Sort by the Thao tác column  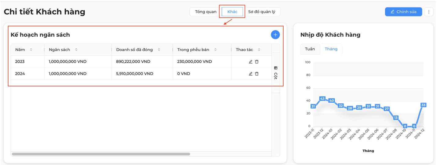pyautogui.click(x=259, y=50)
